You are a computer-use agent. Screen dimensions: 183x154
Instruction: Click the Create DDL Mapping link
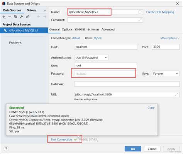160,12
